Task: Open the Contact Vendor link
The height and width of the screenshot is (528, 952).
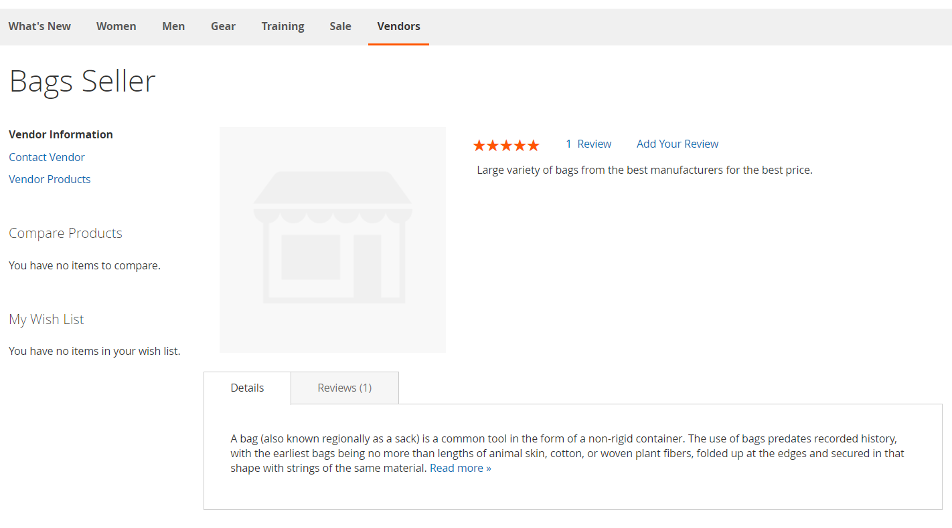Action: tap(47, 157)
